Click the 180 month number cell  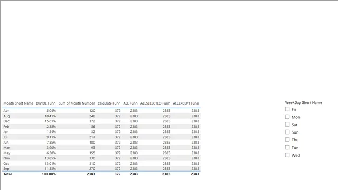(92, 142)
